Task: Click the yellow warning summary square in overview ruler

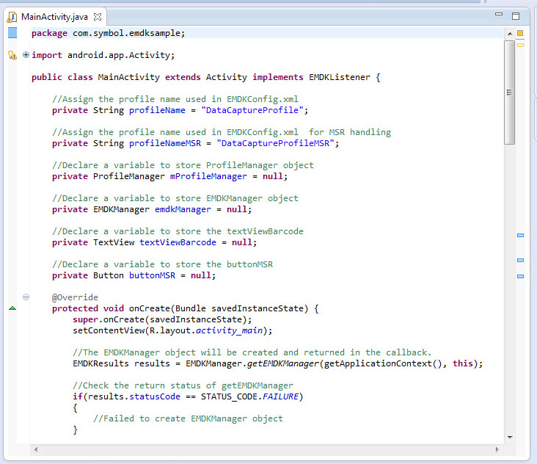Action: tap(520, 33)
